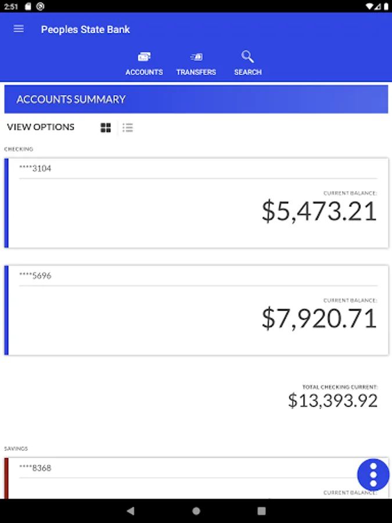This screenshot has width=392, height=523.
Task: Open checking account ****3104 card
Action: [x=196, y=203]
